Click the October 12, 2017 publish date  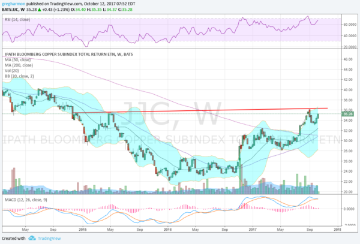click(x=100, y=4)
